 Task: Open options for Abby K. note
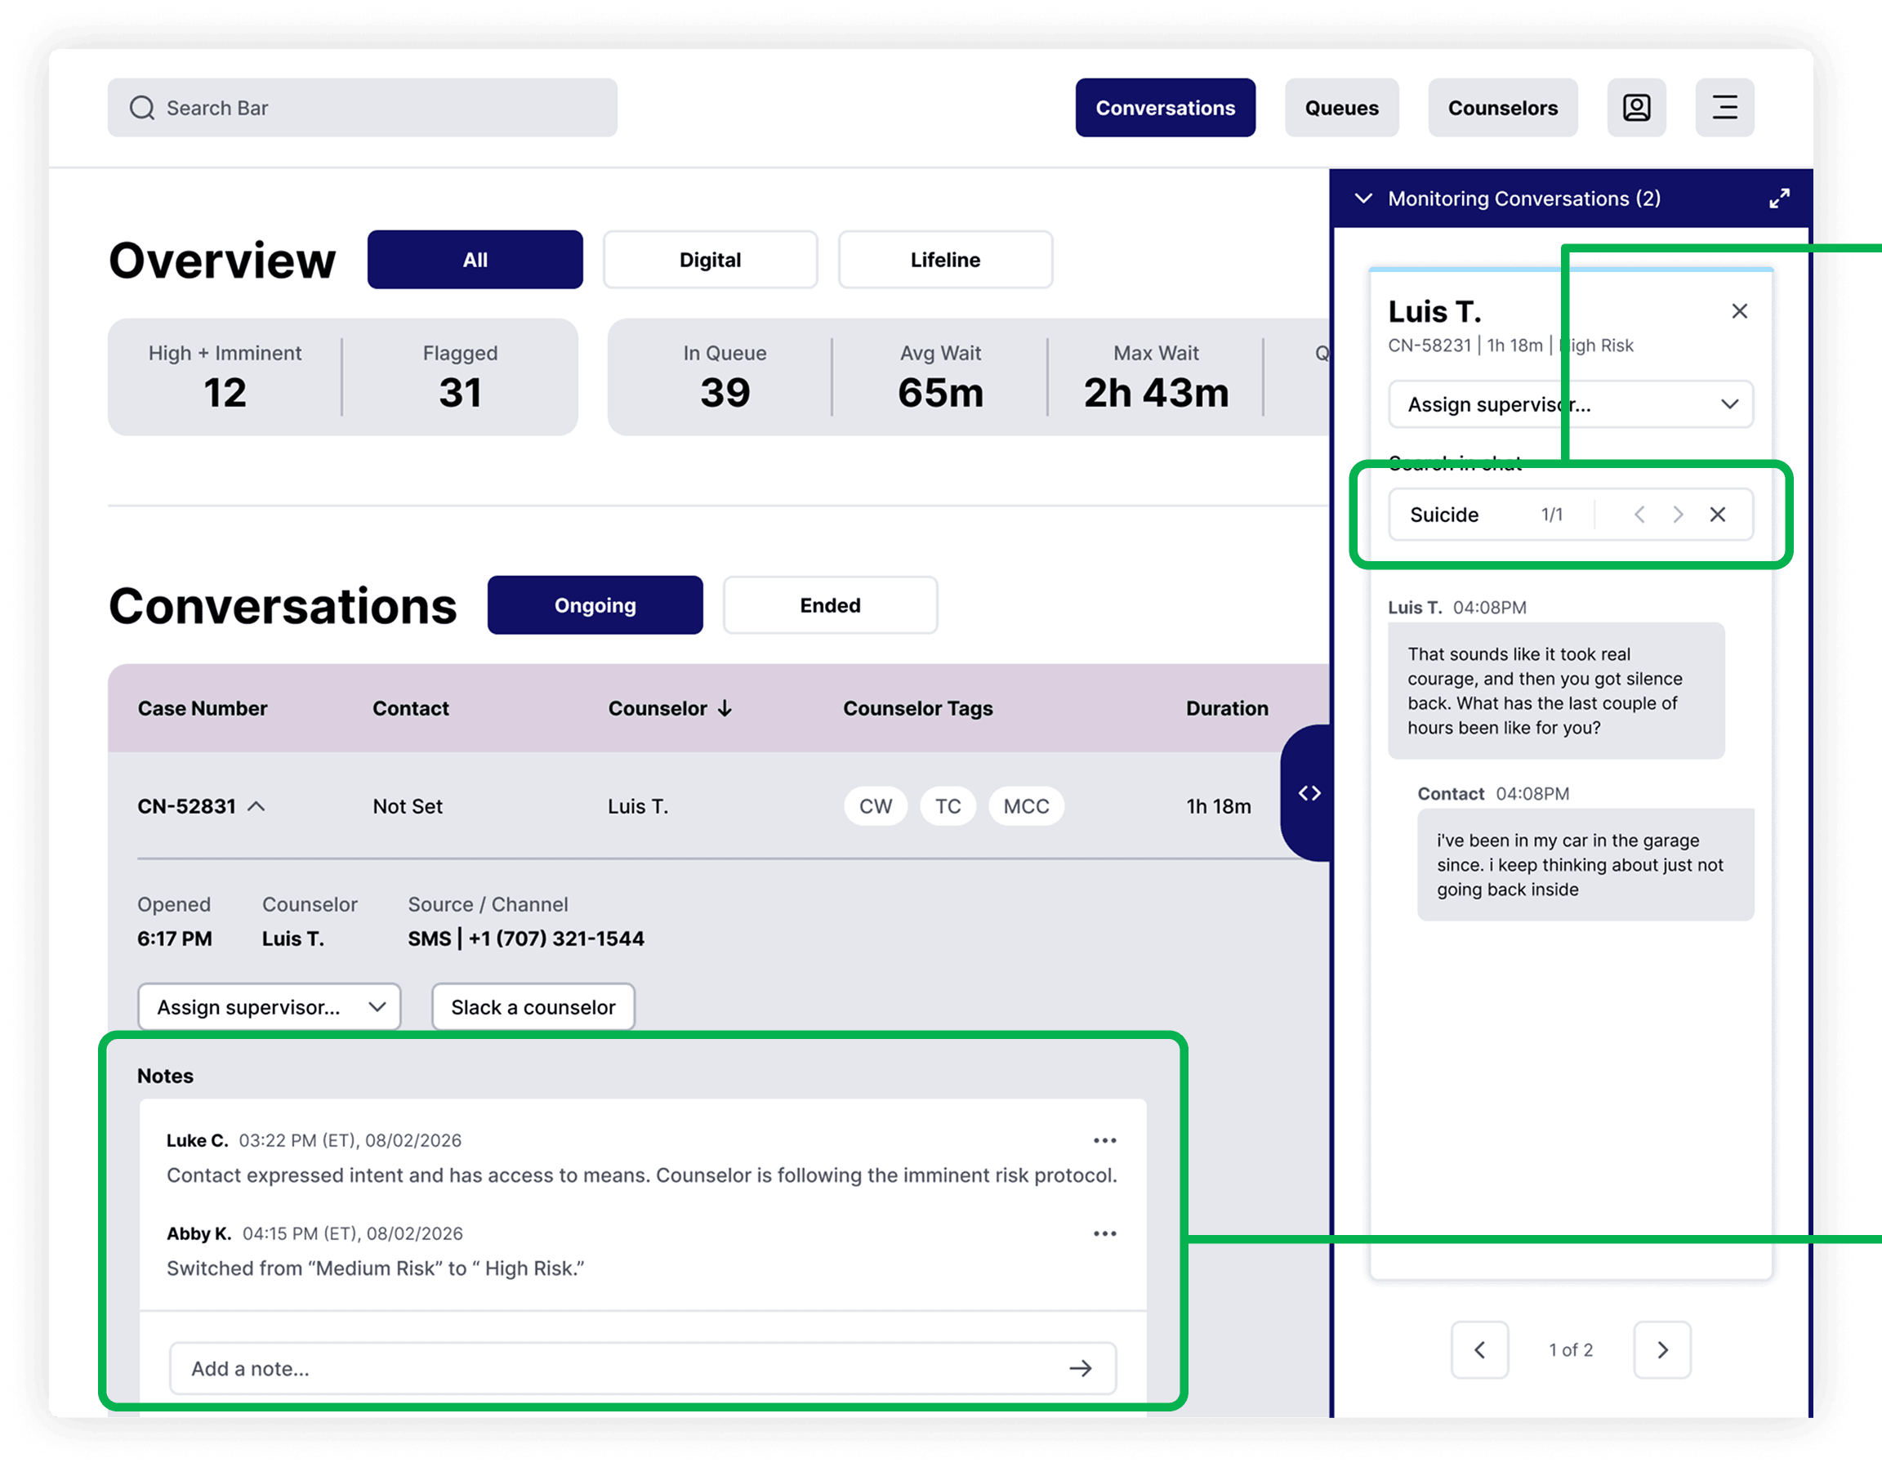click(x=1104, y=1233)
